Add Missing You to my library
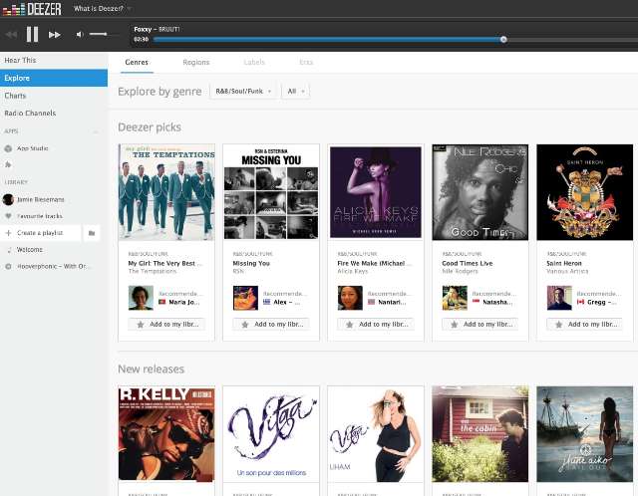Image resolution: width=638 pixels, height=496 pixels. 271,324
